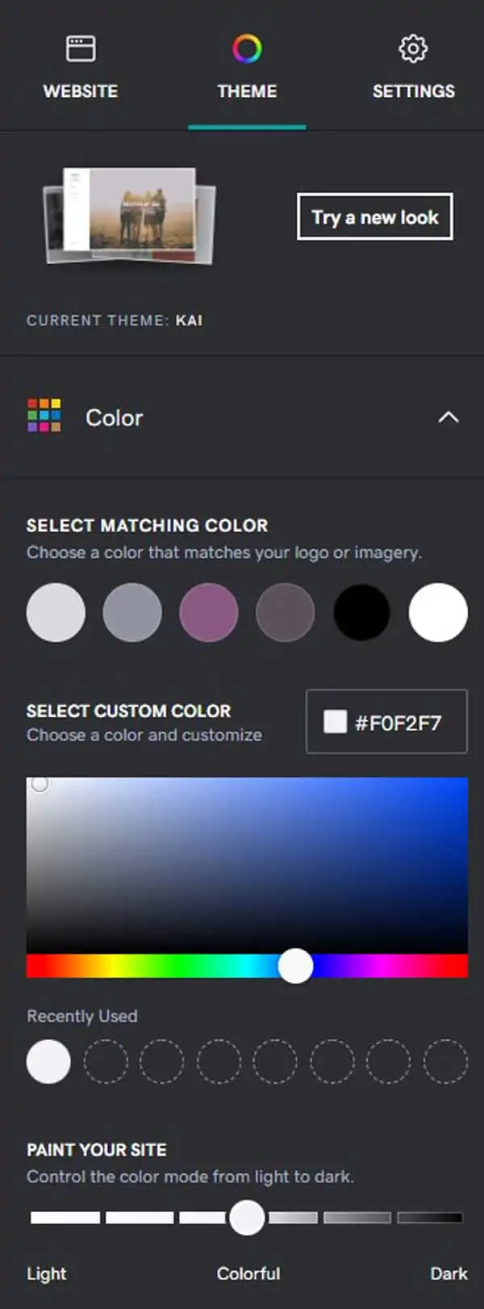
Task: Click the Settings gear icon
Action: tap(413, 48)
